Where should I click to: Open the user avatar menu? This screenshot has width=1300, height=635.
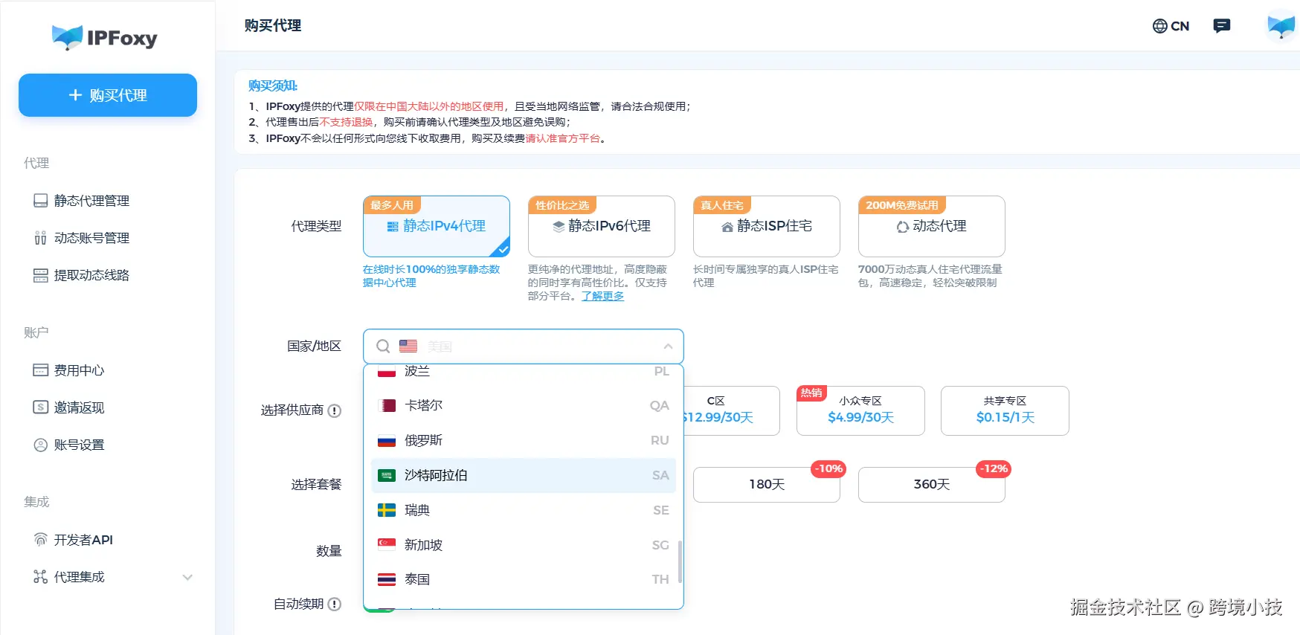(1281, 27)
